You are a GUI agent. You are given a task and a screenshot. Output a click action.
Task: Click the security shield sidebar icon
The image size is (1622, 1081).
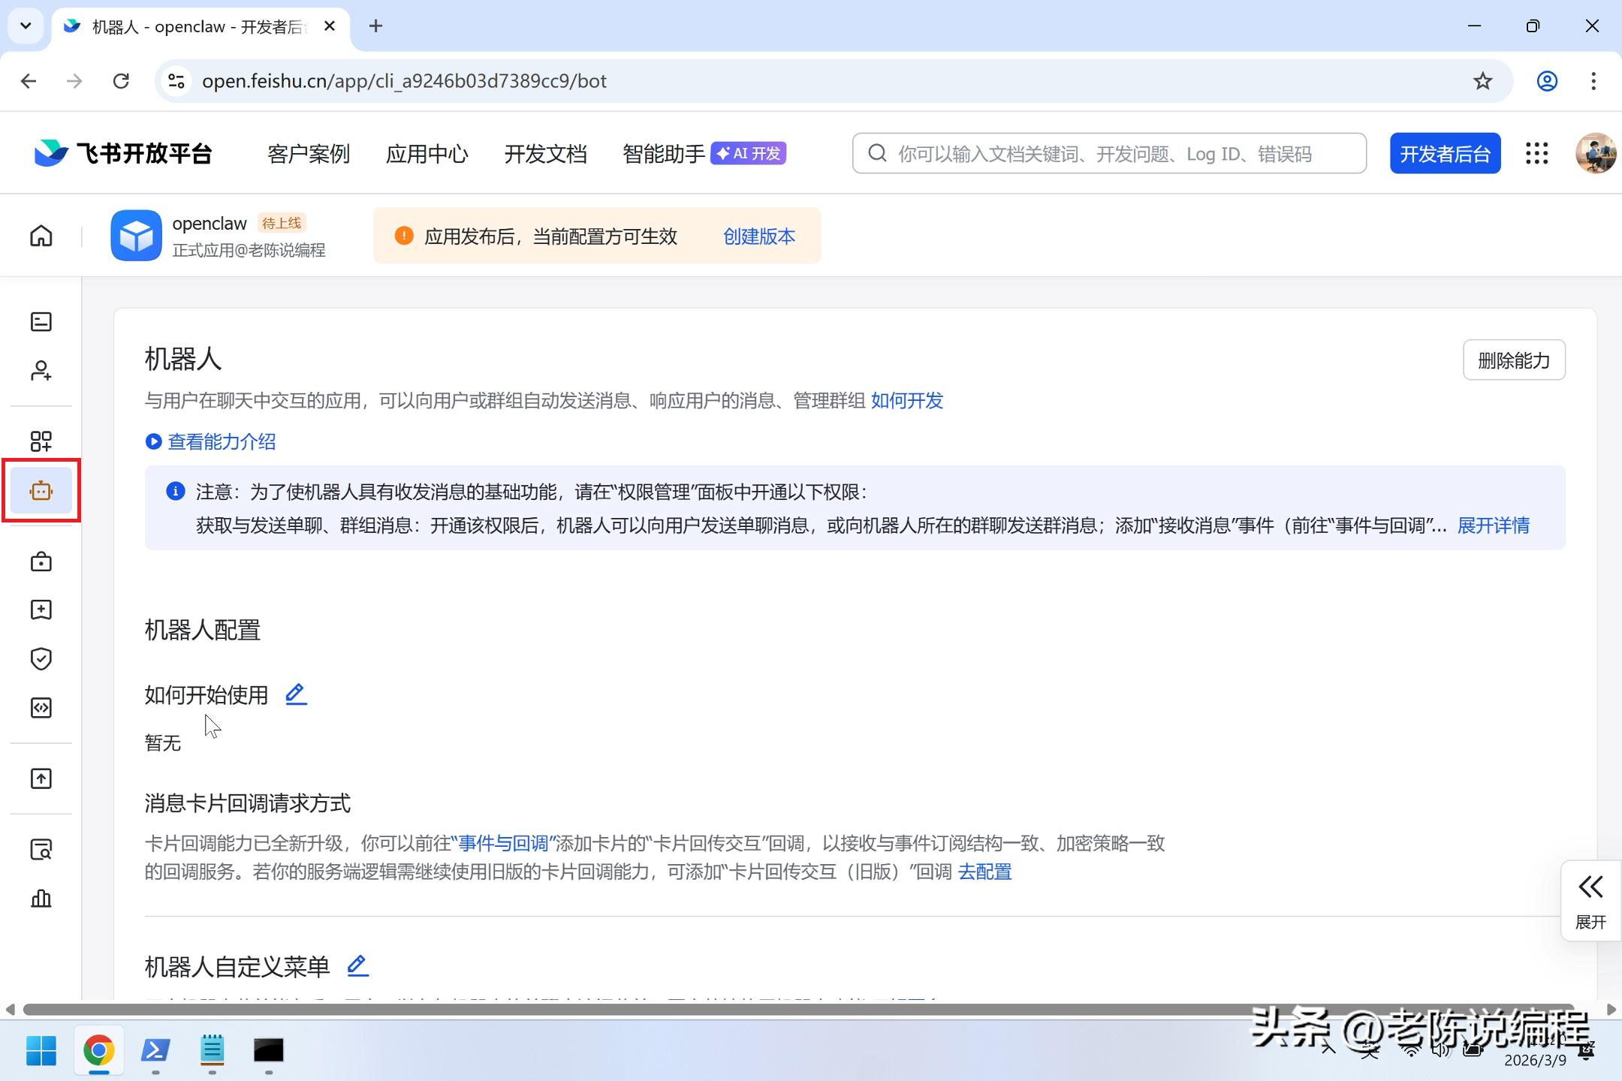(41, 658)
